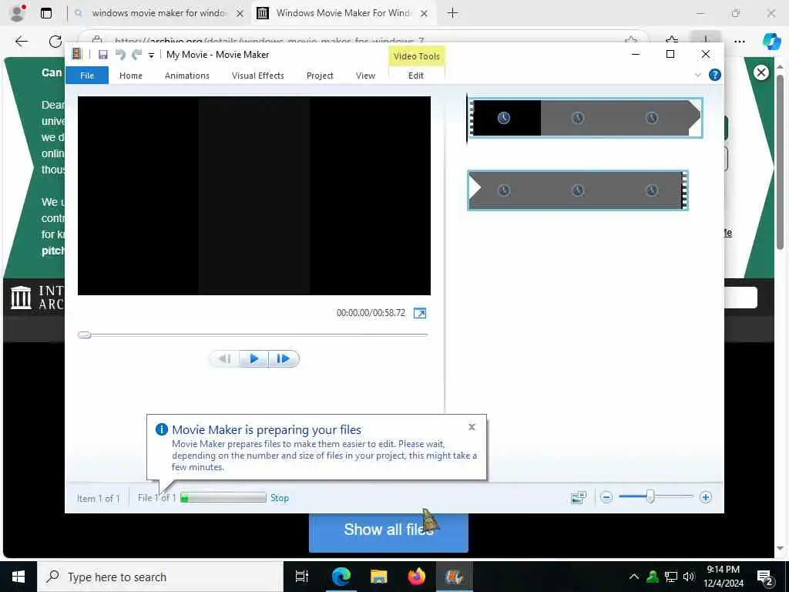
Task: Open the View ribbon tab
Action: click(x=365, y=76)
